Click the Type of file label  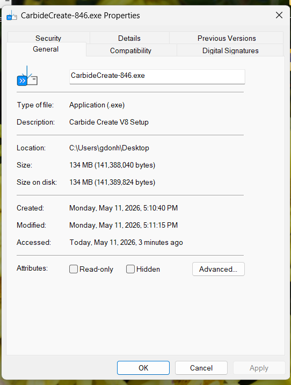click(35, 105)
